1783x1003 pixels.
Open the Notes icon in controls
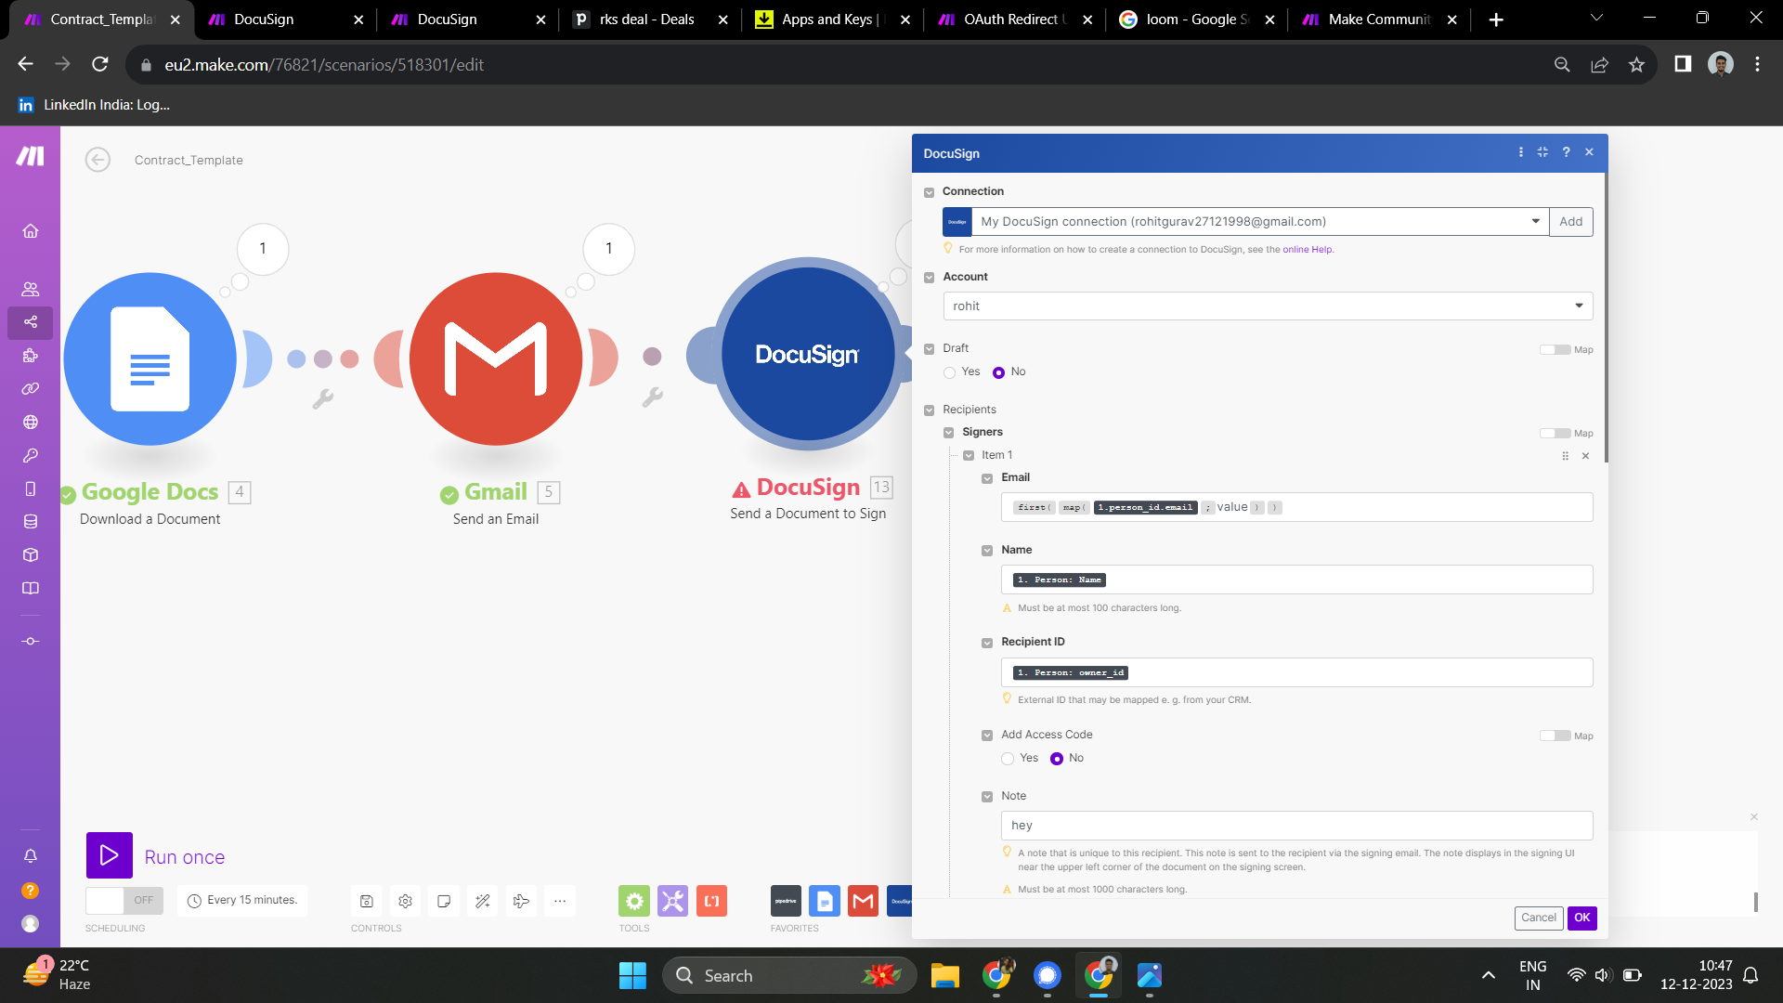tap(444, 901)
